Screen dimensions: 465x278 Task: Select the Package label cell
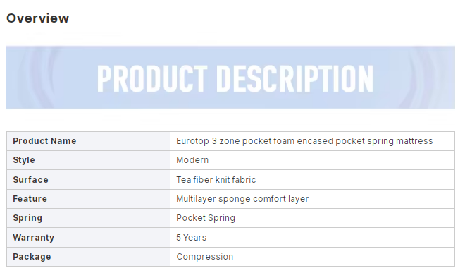[x=88, y=257]
